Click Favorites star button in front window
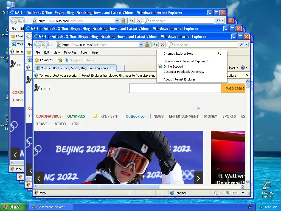This screenshot has width=281, height=211. coord(44,60)
